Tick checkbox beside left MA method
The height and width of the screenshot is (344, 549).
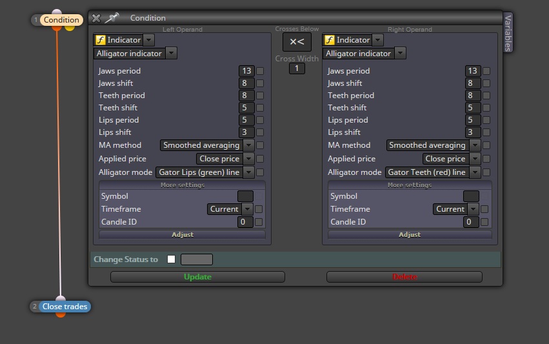(x=260, y=145)
